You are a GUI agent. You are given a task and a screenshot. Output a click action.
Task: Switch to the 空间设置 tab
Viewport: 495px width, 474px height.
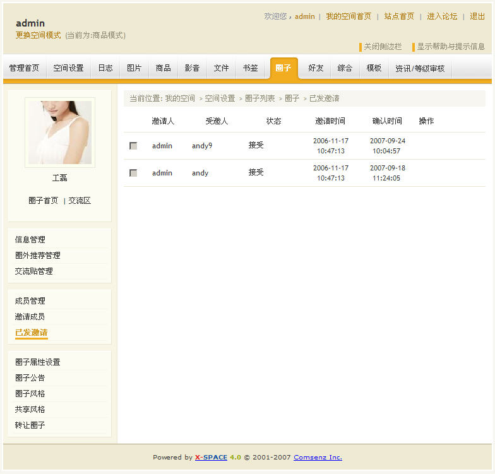coord(68,68)
